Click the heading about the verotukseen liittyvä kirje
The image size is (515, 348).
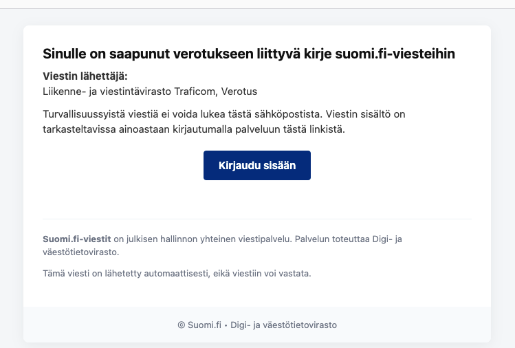[x=249, y=54]
